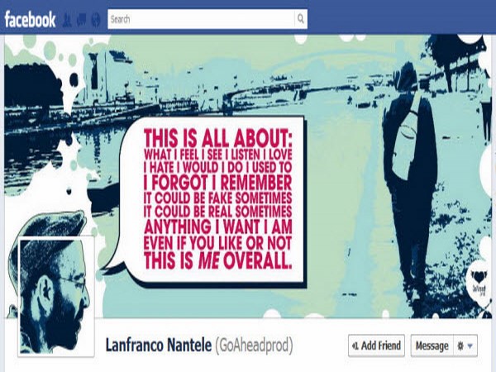Image resolution: width=496 pixels, height=372 pixels.
Task: Open the globe notifications icon
Action: [x=96, y=20]
